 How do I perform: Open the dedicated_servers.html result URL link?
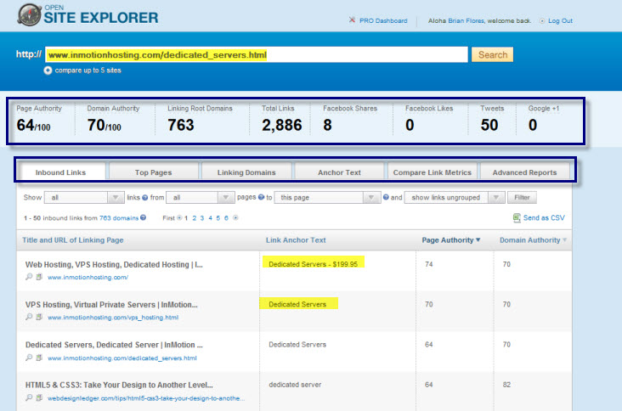[x=122, y=358]
